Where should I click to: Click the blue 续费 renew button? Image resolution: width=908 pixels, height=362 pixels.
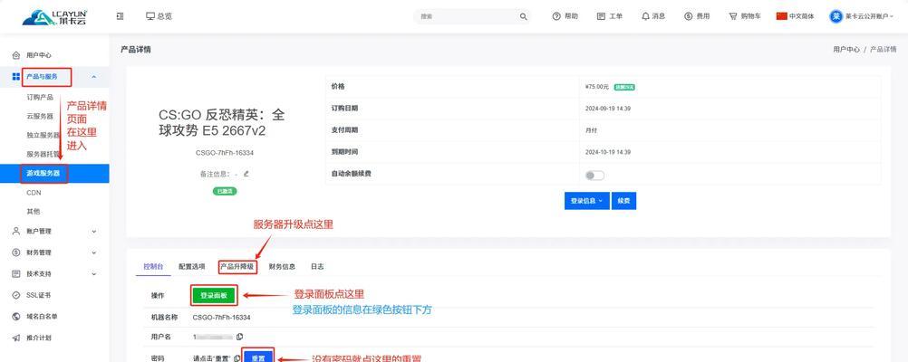pyautogui.click(x=623, y=201)
